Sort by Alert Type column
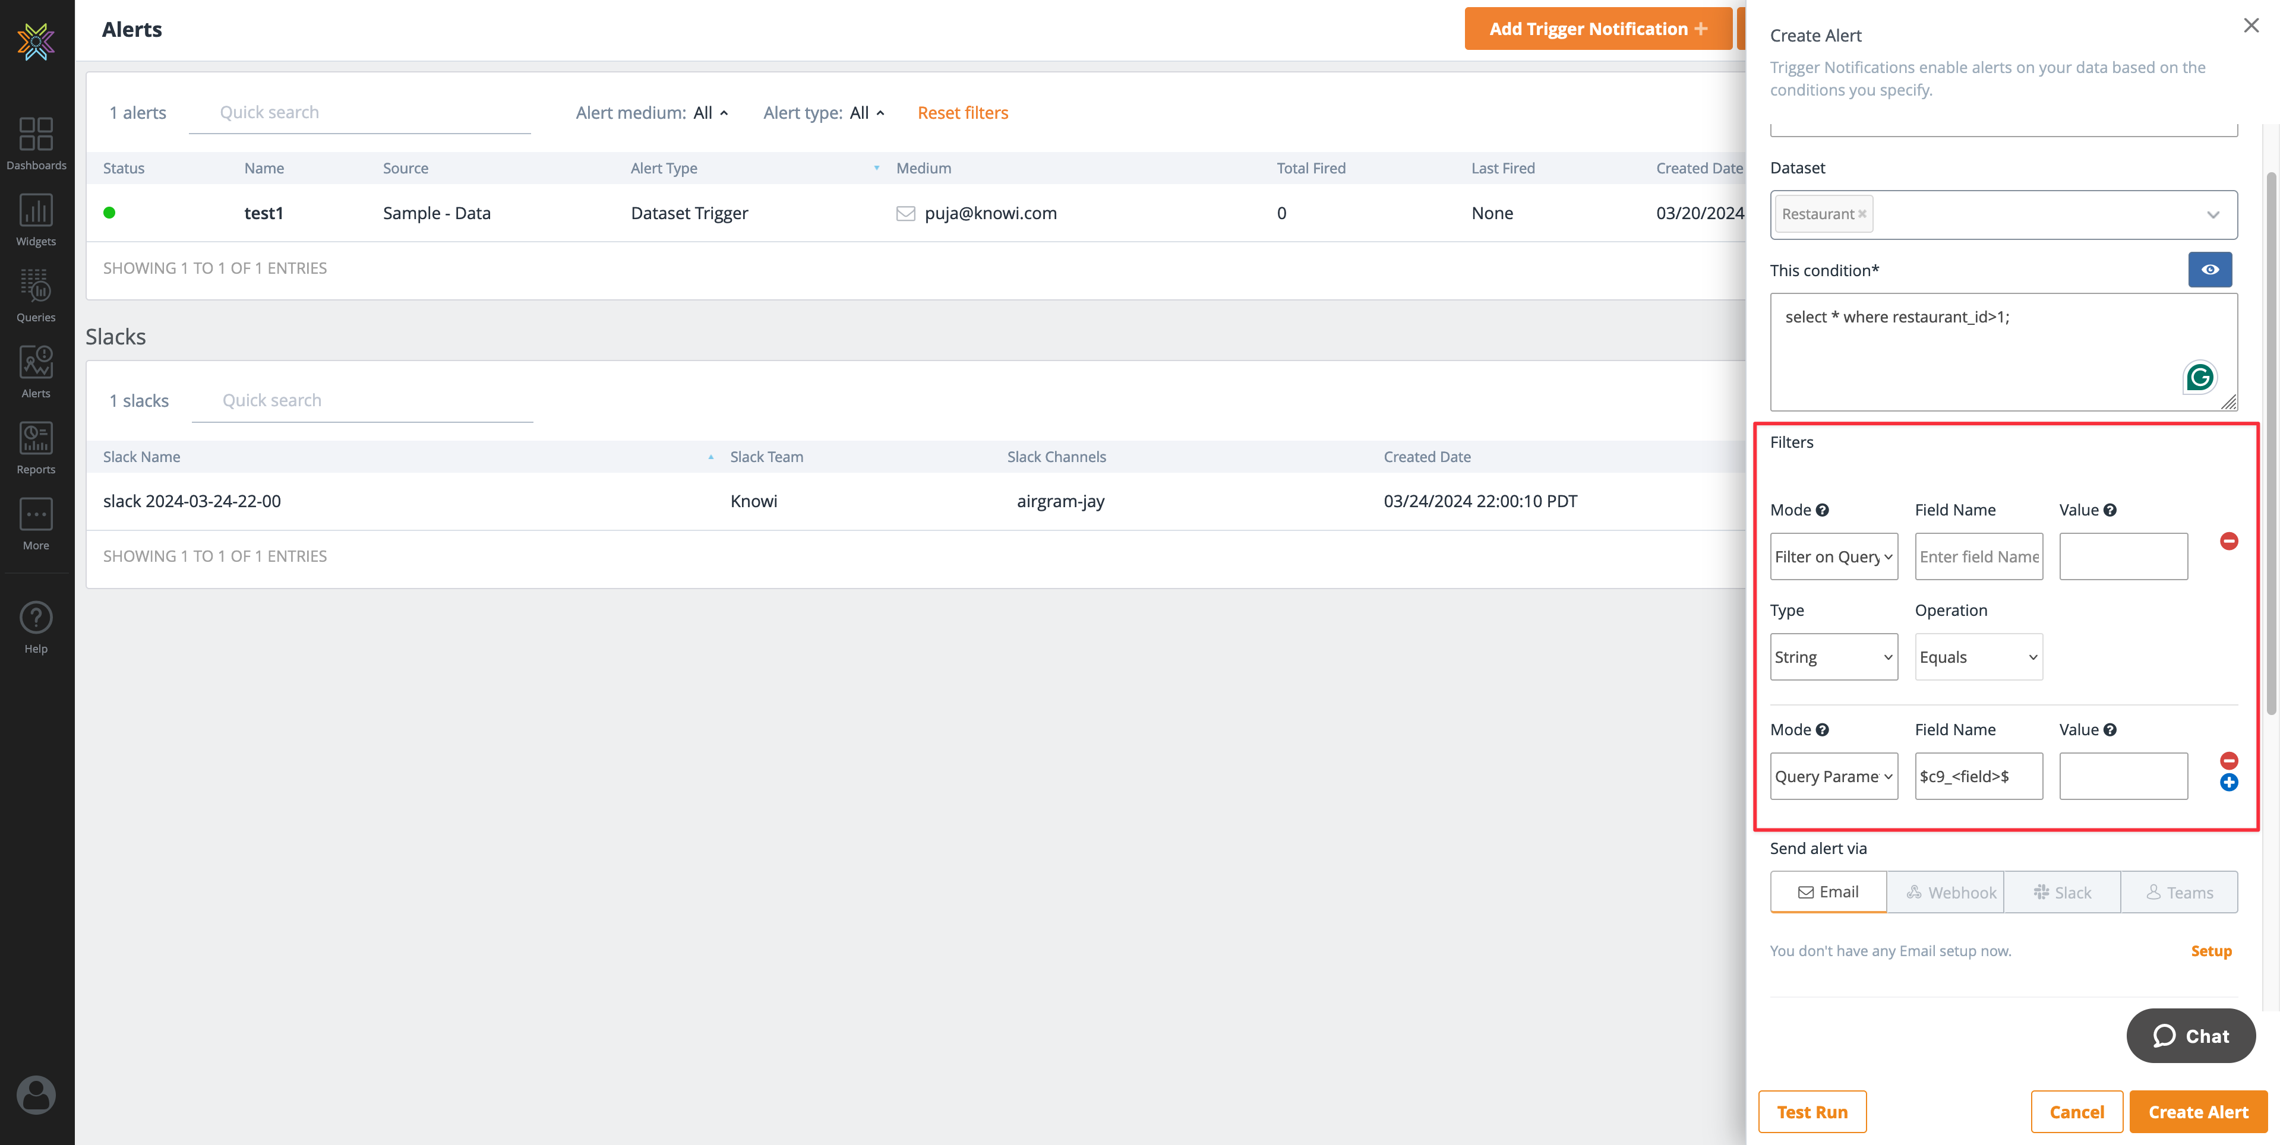 pos(664,168)
